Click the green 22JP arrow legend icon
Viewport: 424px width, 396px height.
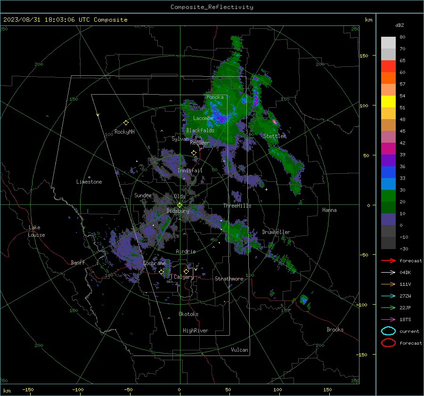pyautogui.click(x=388, y=307)
